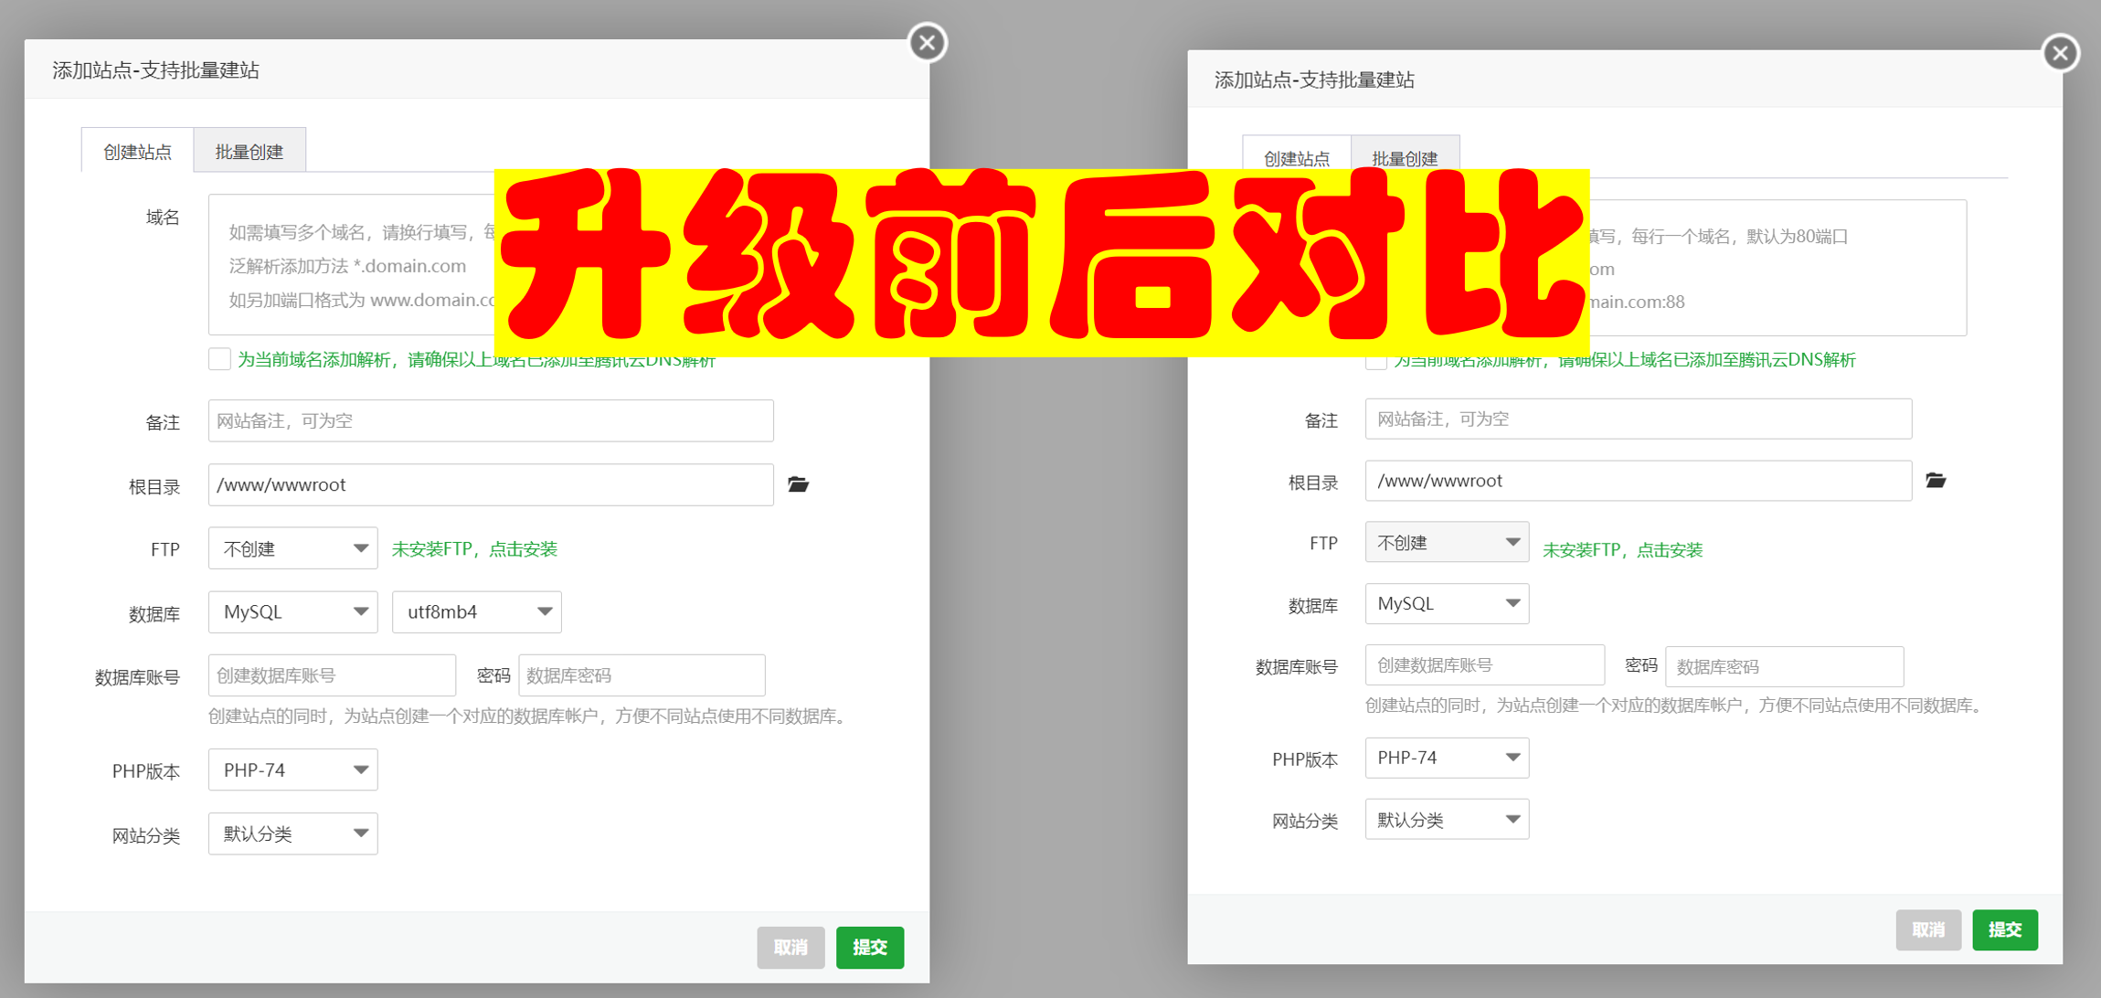The image size is (2101, 998).
Task: Focus the 备注 remark field in right dialog
Action: (1639, 419)
